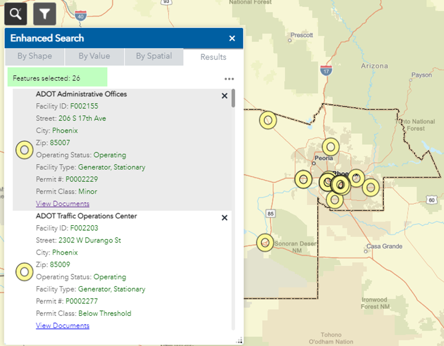Click the 'ADOT Administrative Offices' title

coord(81,94)
